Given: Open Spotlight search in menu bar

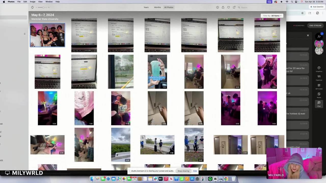Looking at the screenshot, I should point(293,2).
